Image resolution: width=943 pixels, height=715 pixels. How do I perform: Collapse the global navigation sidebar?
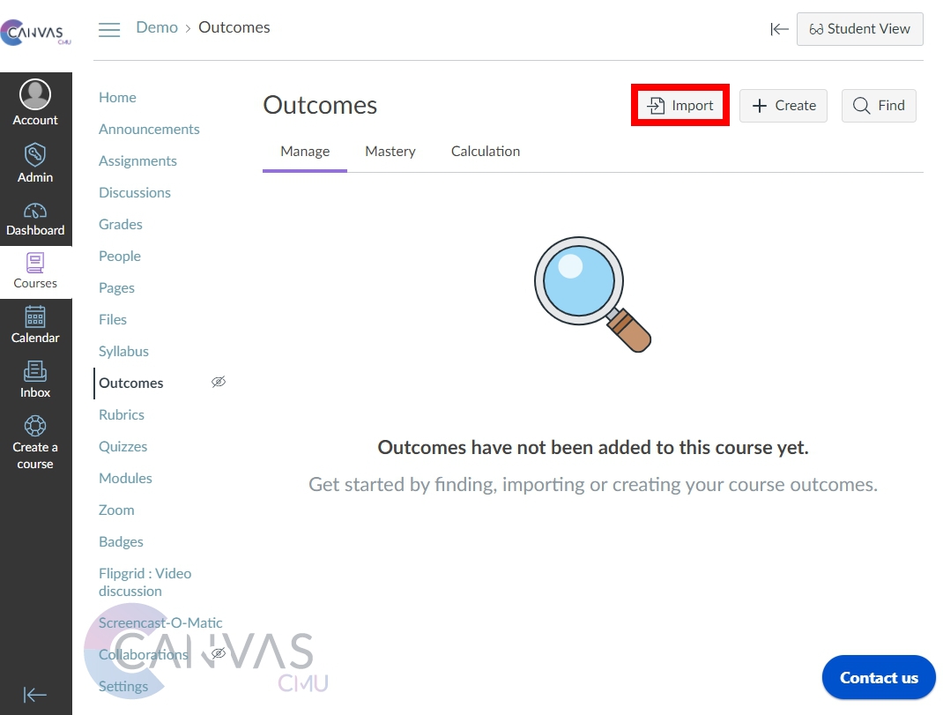click(x=35, y=695)
